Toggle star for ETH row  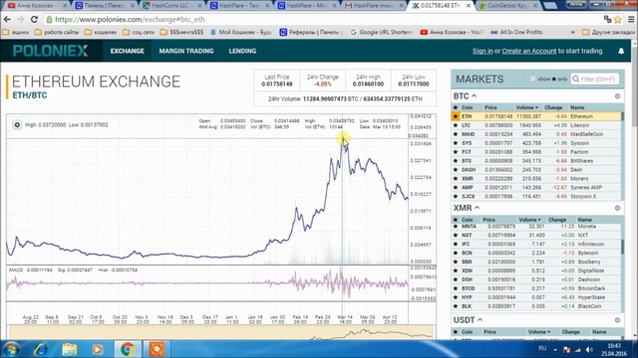click(x=456, y=116)
